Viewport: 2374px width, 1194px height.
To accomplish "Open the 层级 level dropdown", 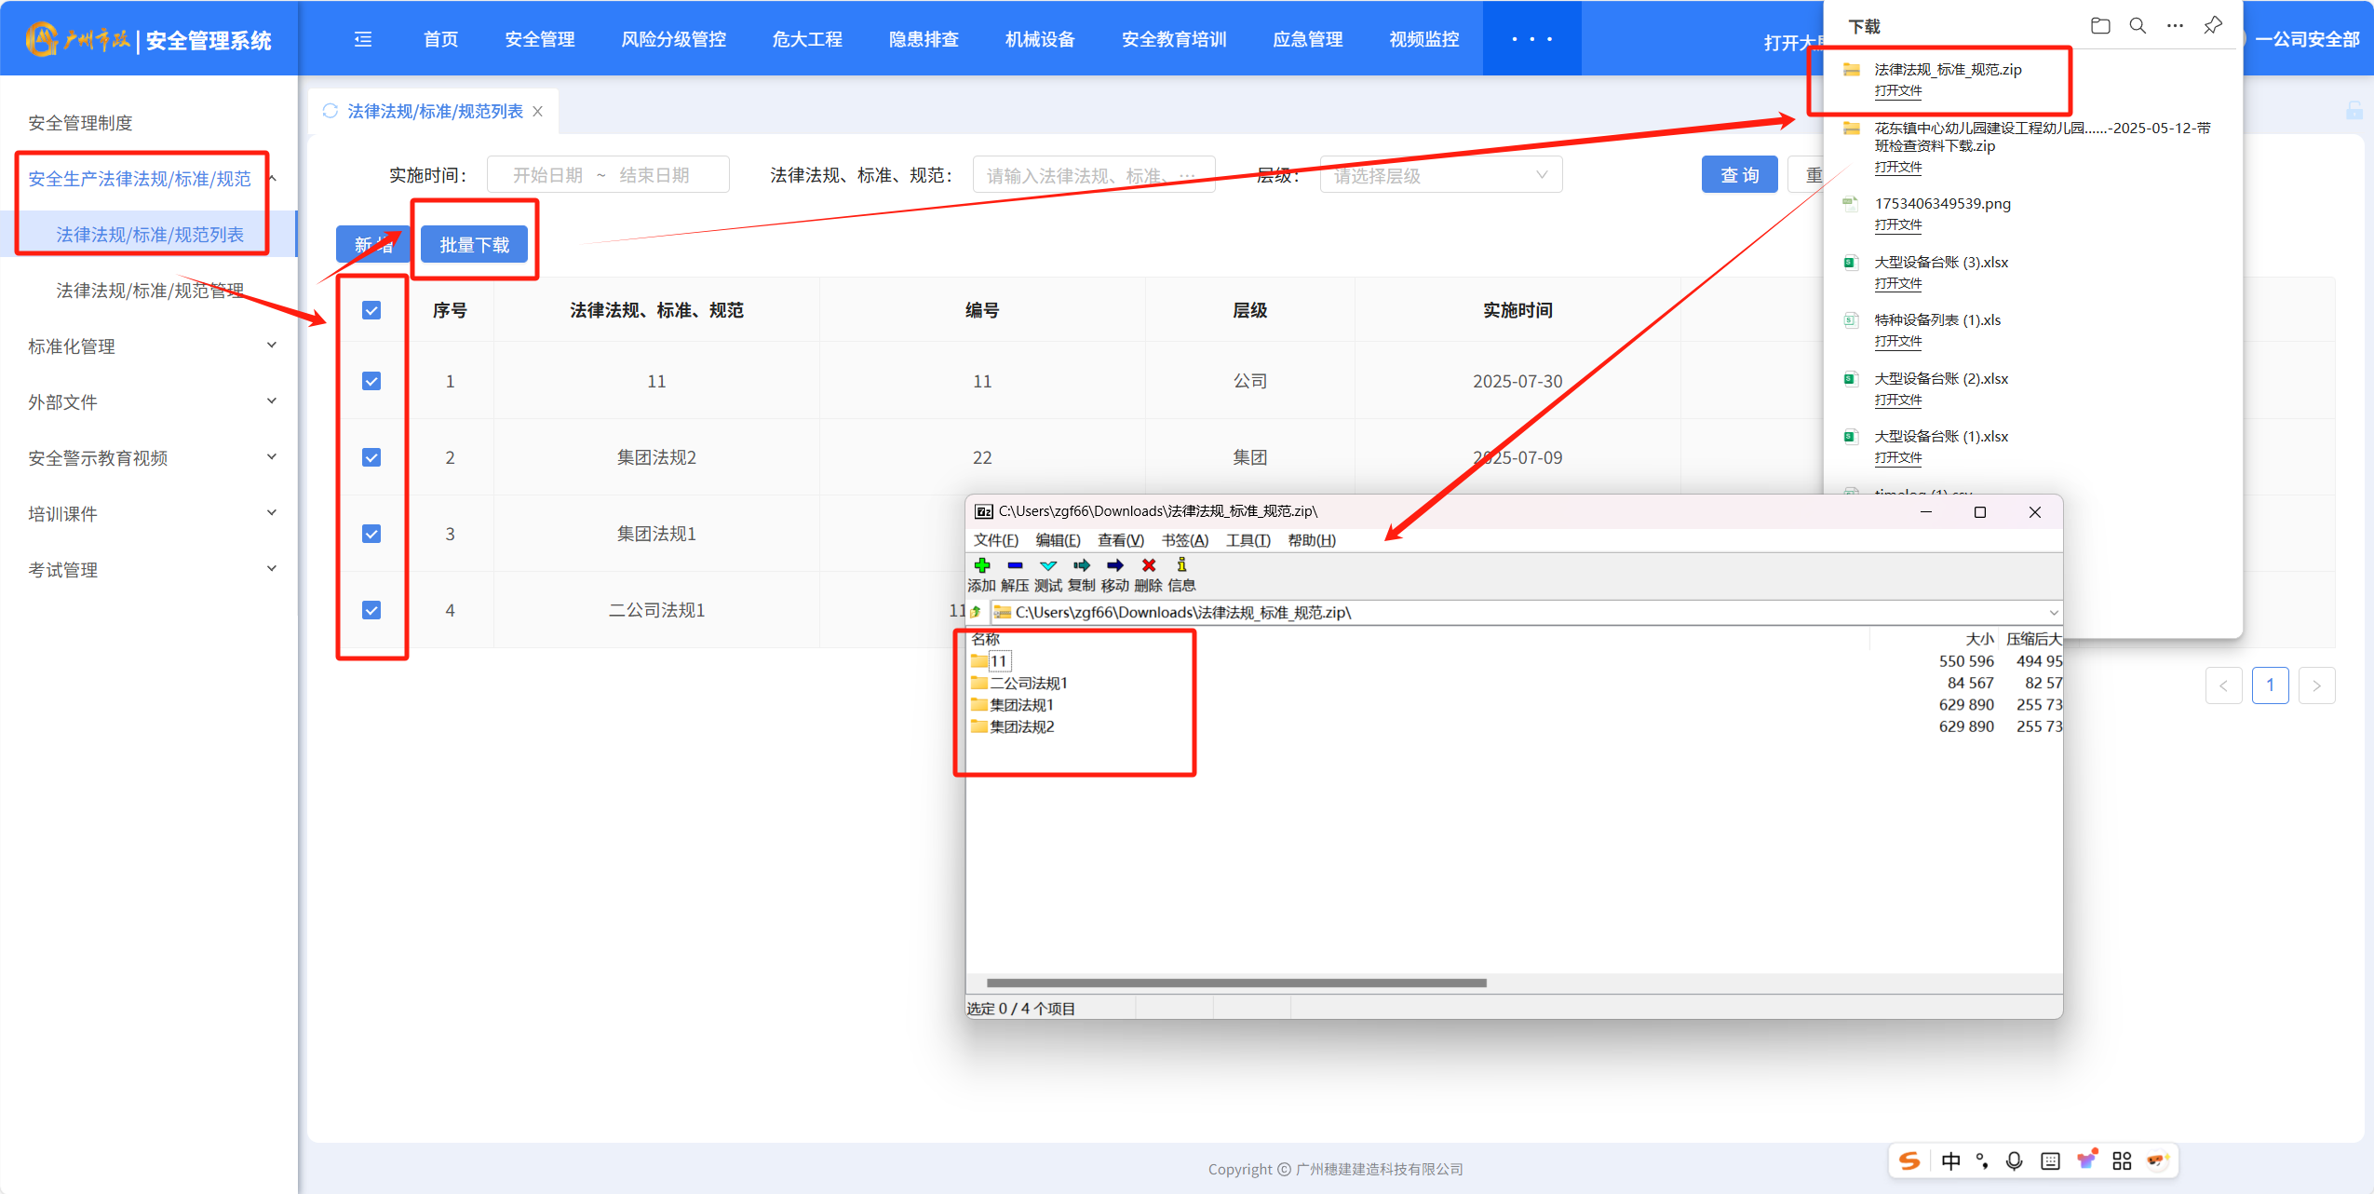I will point(1440,175).
